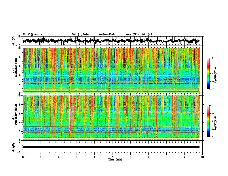Select the 0 minute tick on time axis
Image resolution: width=228 pixels, height=176 pixels.
click(23, 157)
